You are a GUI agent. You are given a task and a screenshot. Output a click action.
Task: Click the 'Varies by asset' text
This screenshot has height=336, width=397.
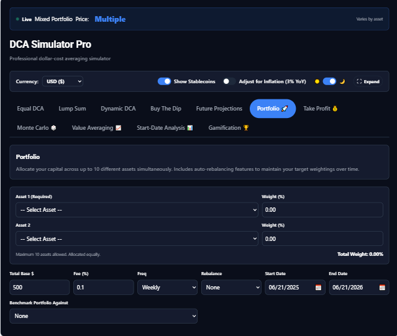370,19
